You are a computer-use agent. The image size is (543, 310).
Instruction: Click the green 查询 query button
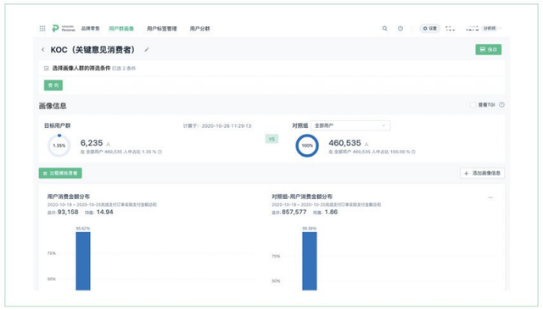click(53, 85)
